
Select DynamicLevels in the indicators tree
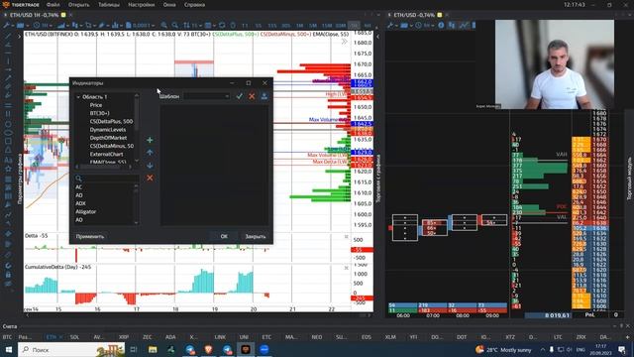[x=108, y=130]
